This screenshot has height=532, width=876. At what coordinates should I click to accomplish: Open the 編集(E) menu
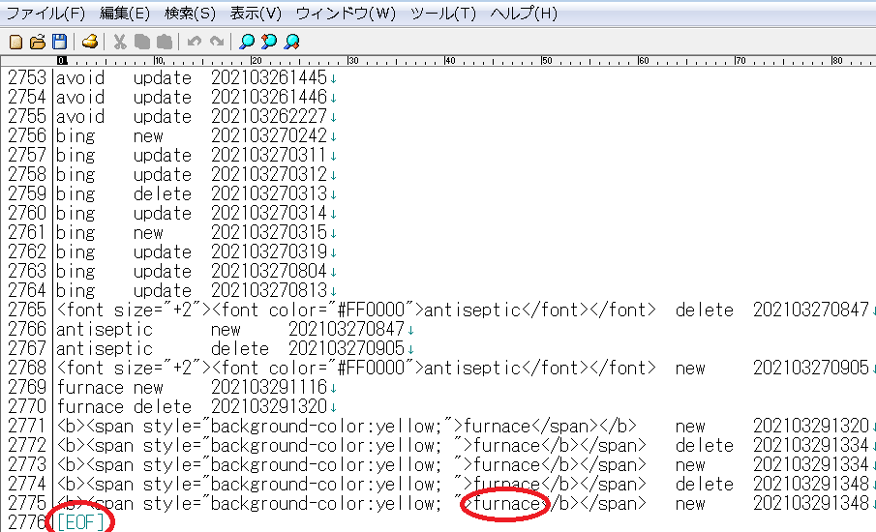click(x=125, y=13)
